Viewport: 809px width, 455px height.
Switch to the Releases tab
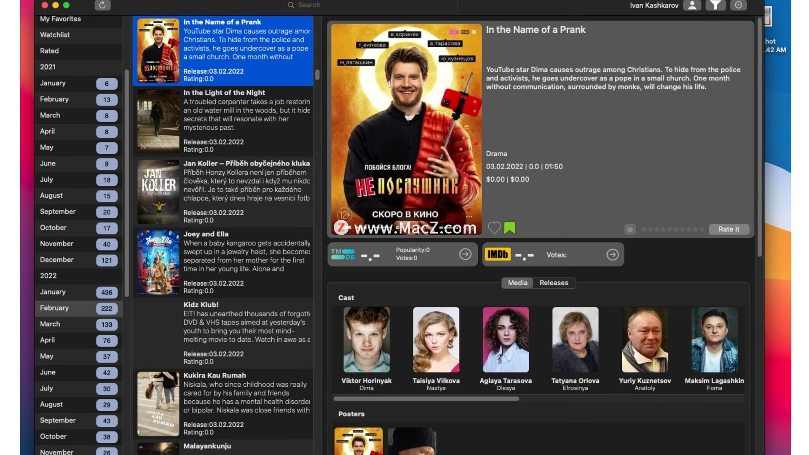coord(554,283)
